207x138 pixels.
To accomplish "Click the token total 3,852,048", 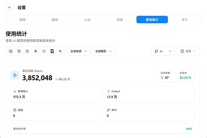I will coord(37,78).
